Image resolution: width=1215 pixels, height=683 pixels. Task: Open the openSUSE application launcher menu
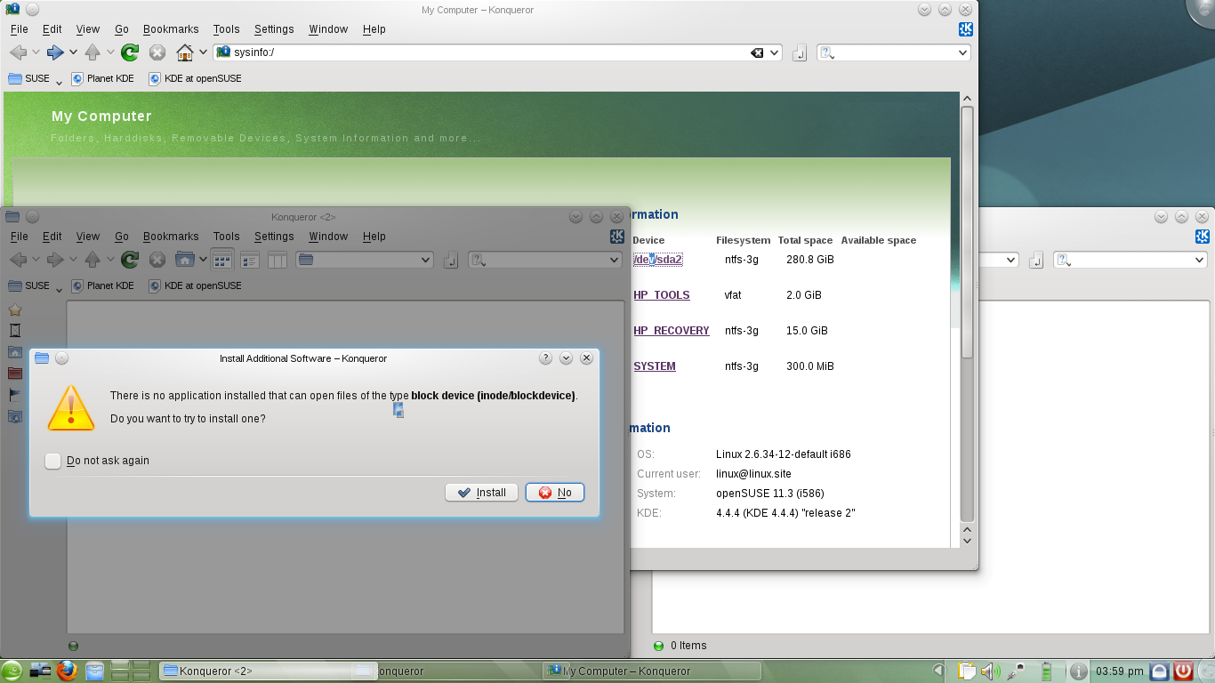coord(12,671)
